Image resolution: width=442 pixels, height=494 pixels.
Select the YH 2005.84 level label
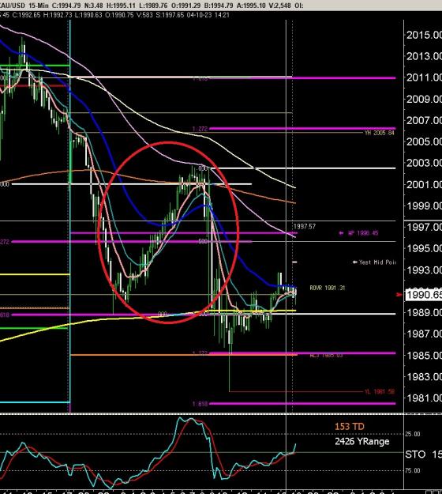(x=380, y=133)
